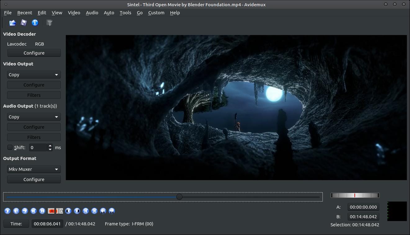Viewport: 410px width, 235px height.
Task: Click the Play button to start playback
Action: 7,211
